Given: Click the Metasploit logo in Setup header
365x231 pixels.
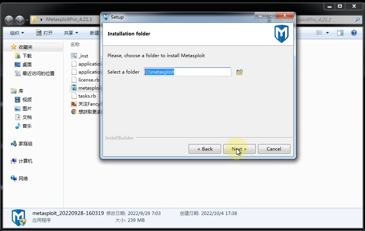Looking at the screenshot, I should pyautogui.click(x=282, y=34).
